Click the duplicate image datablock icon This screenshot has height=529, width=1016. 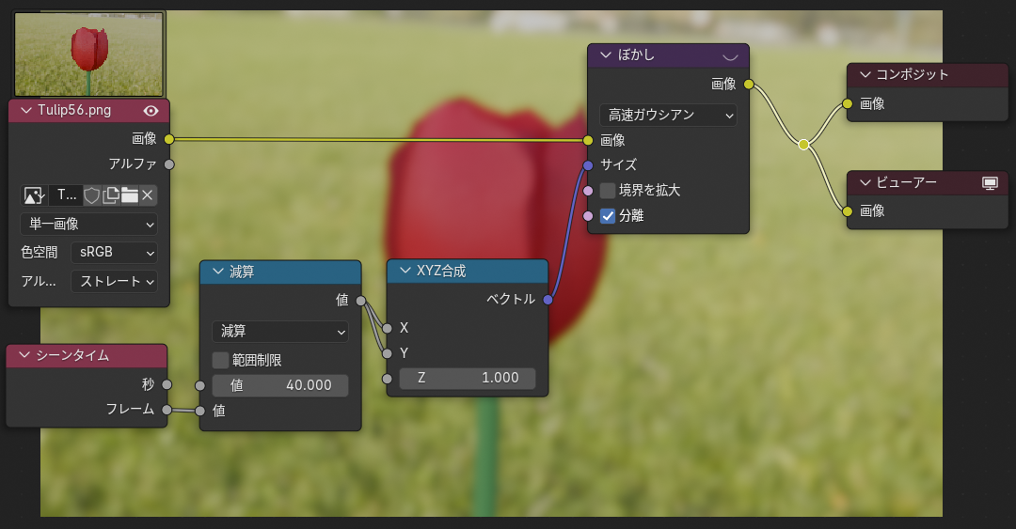pos(111,194)
